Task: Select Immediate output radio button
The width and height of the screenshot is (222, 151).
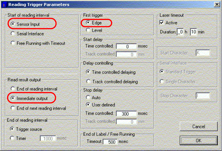Action: point(13,98)
